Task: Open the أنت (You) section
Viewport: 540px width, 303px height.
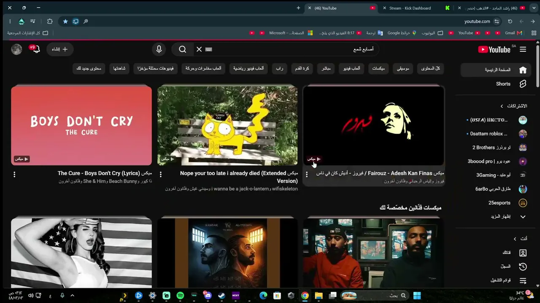Action: [520, 239]
